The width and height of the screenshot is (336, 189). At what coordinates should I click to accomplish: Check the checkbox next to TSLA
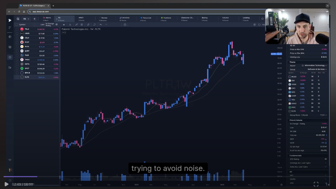17,29
